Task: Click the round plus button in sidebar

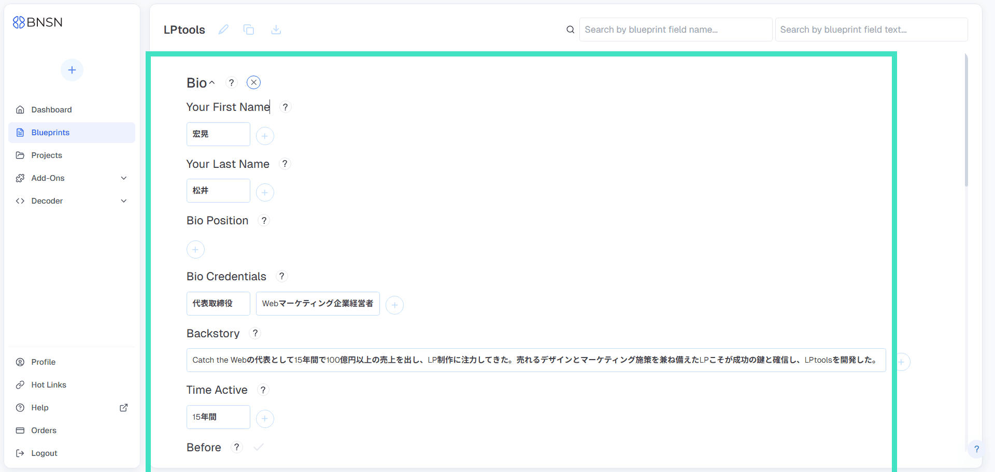Action: pyautogui.click(x=72, y=70)
